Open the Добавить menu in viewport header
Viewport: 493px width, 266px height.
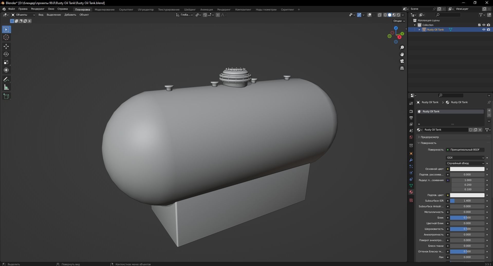tap(70, 15)
